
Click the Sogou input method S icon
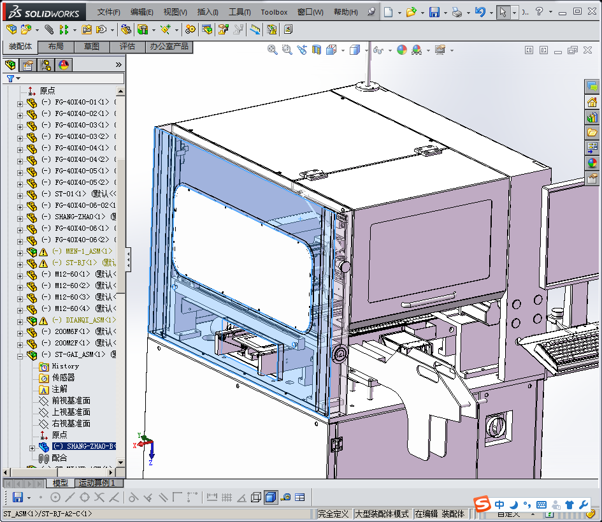(x=482, y=504)
